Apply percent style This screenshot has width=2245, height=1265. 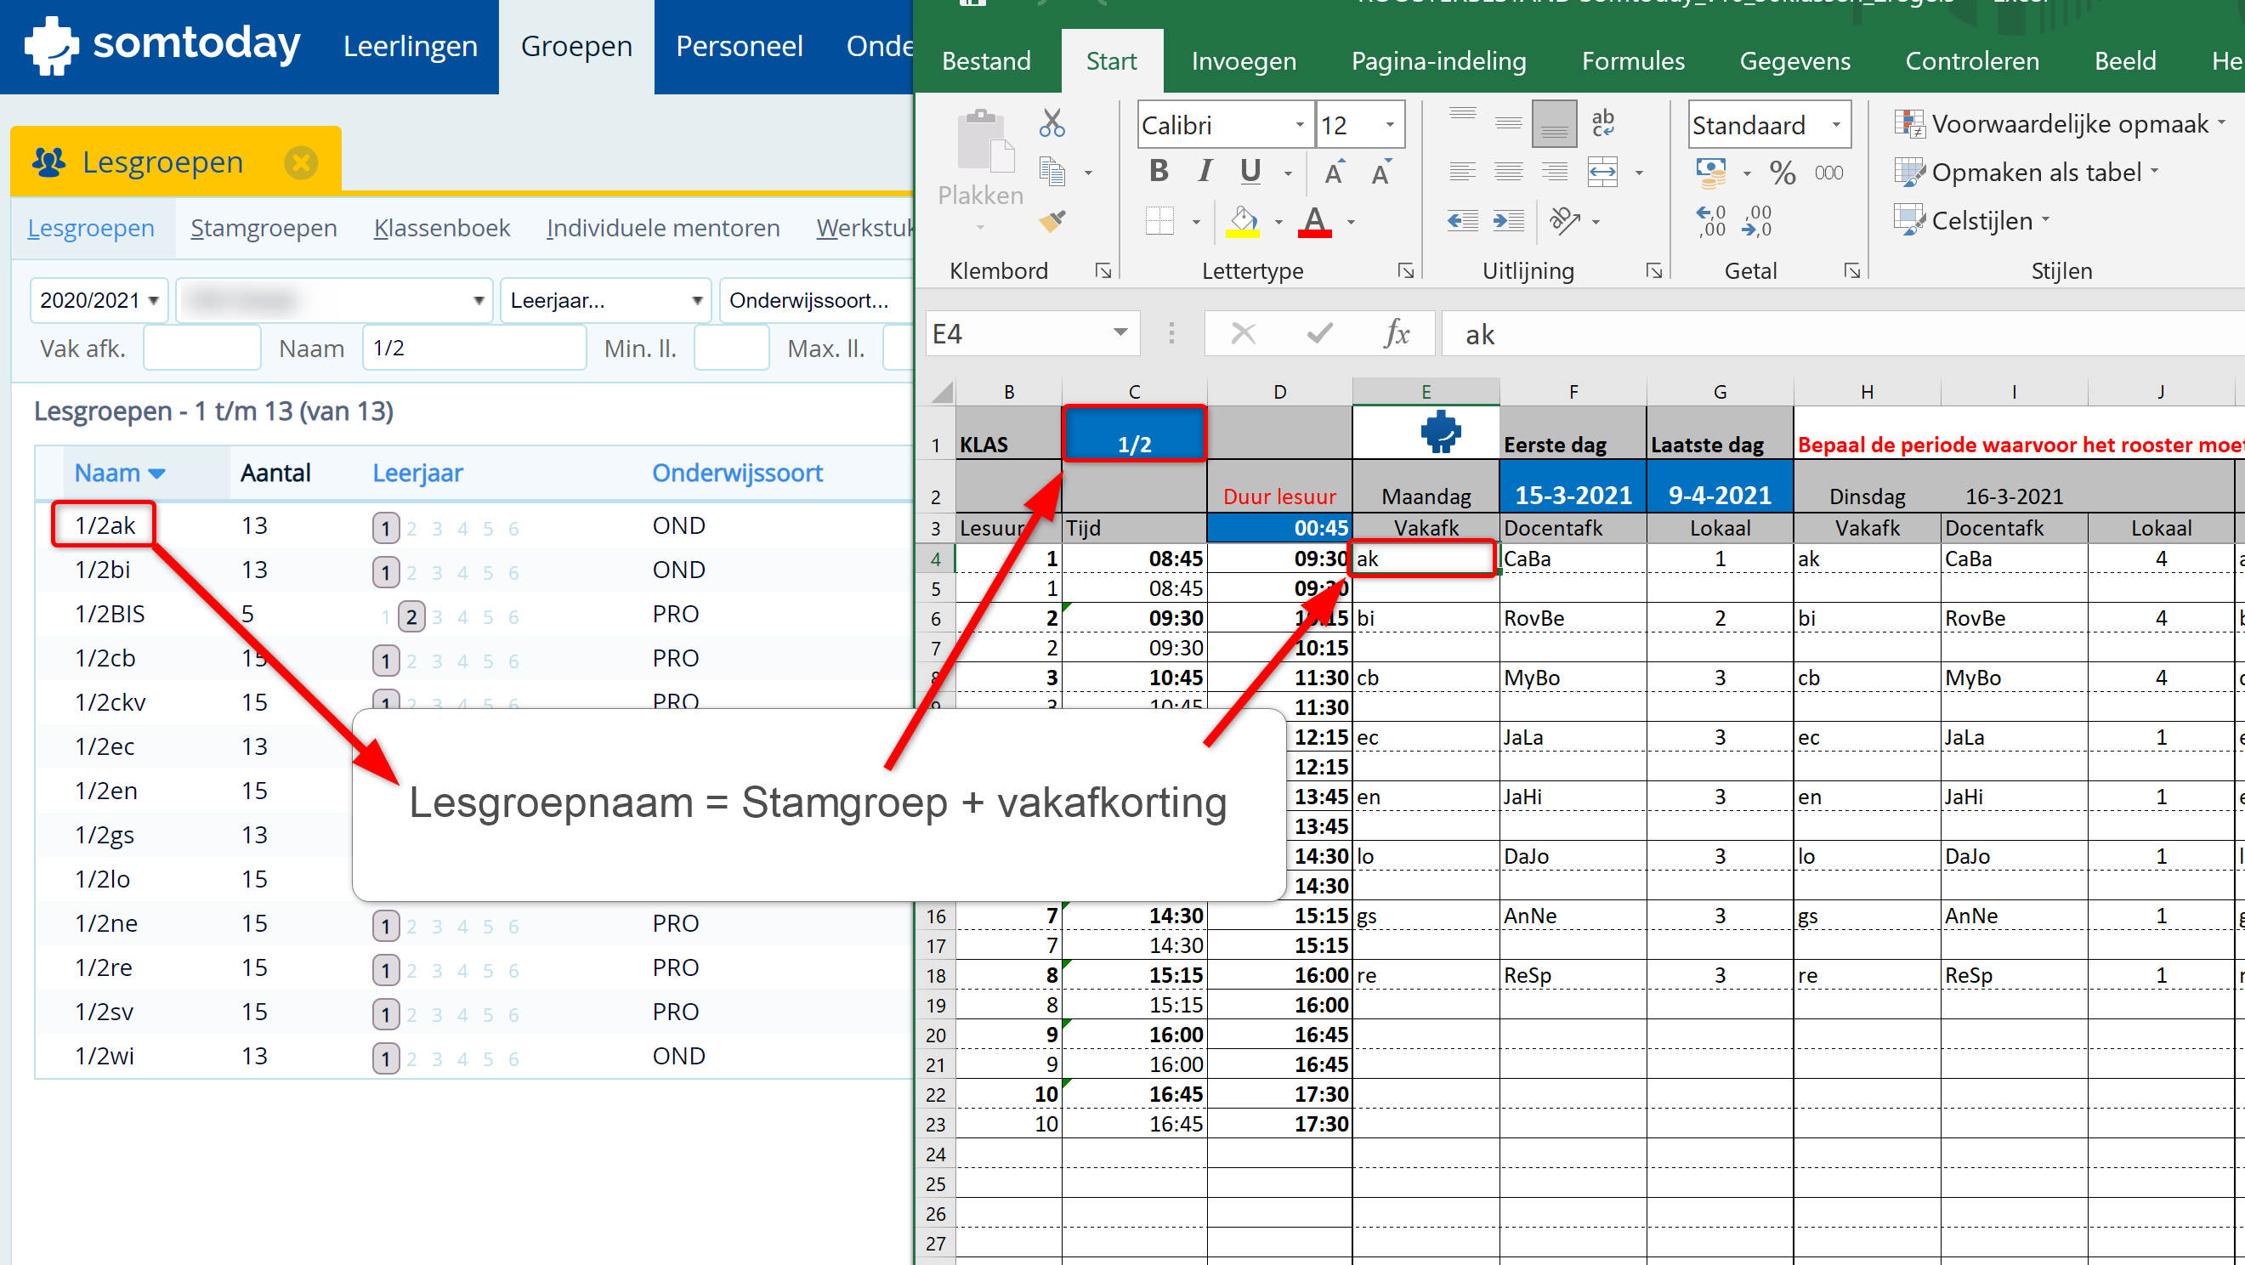point(1783,172)
